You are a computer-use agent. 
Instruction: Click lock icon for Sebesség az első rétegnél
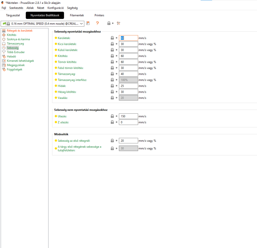[112, 140]
